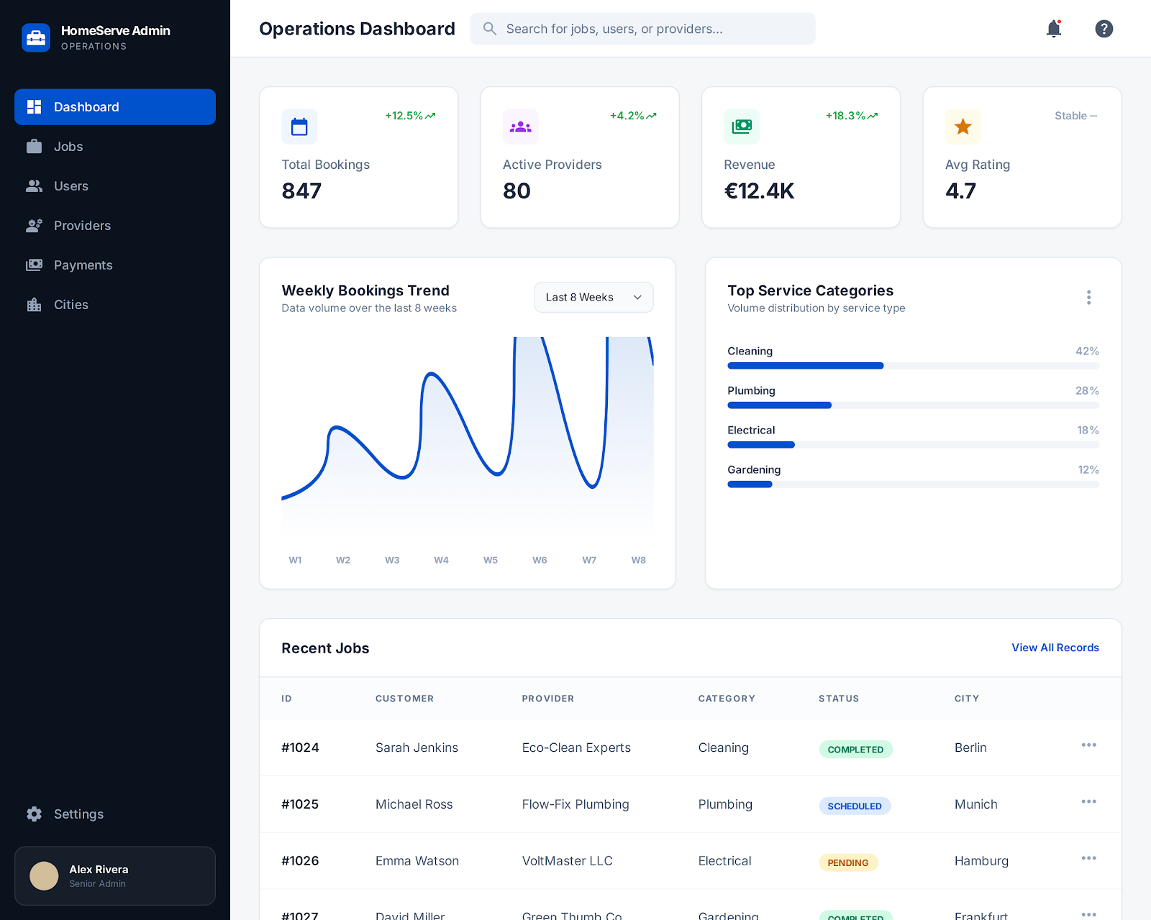1151x920 pixels.
Task: Click the Active Providers group icon
Action: [x=520, y=127]
